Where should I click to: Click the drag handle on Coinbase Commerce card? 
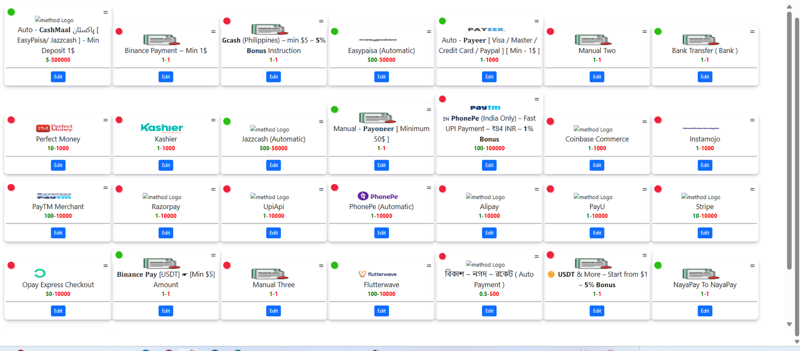click(644, 121)
